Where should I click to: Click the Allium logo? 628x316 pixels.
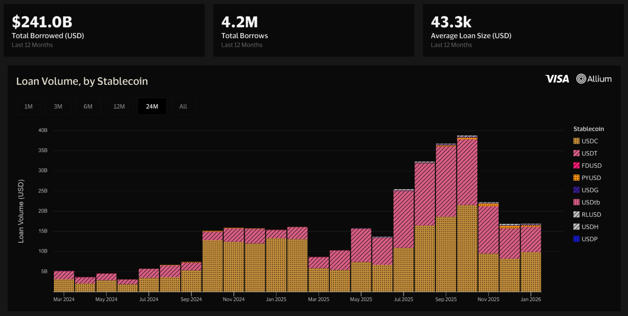click(594, 79)
